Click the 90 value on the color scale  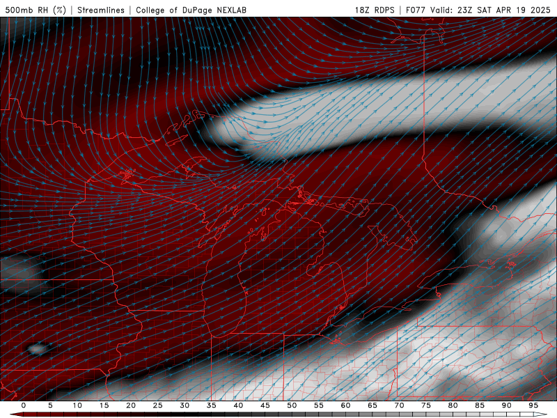pos(506,405)
